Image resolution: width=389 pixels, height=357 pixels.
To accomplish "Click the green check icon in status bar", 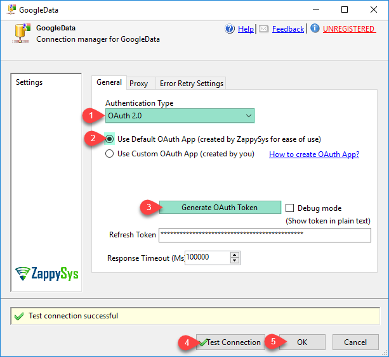I will click(x=19, y=316).
